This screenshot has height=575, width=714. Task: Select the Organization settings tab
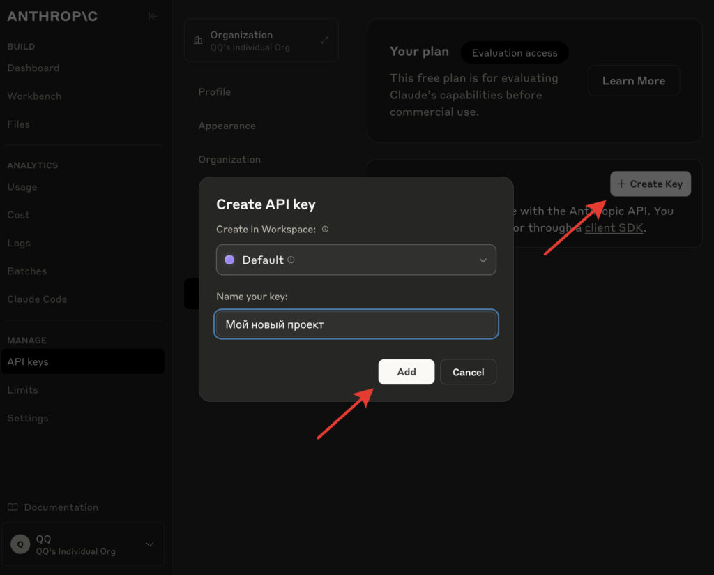(229, 160)
